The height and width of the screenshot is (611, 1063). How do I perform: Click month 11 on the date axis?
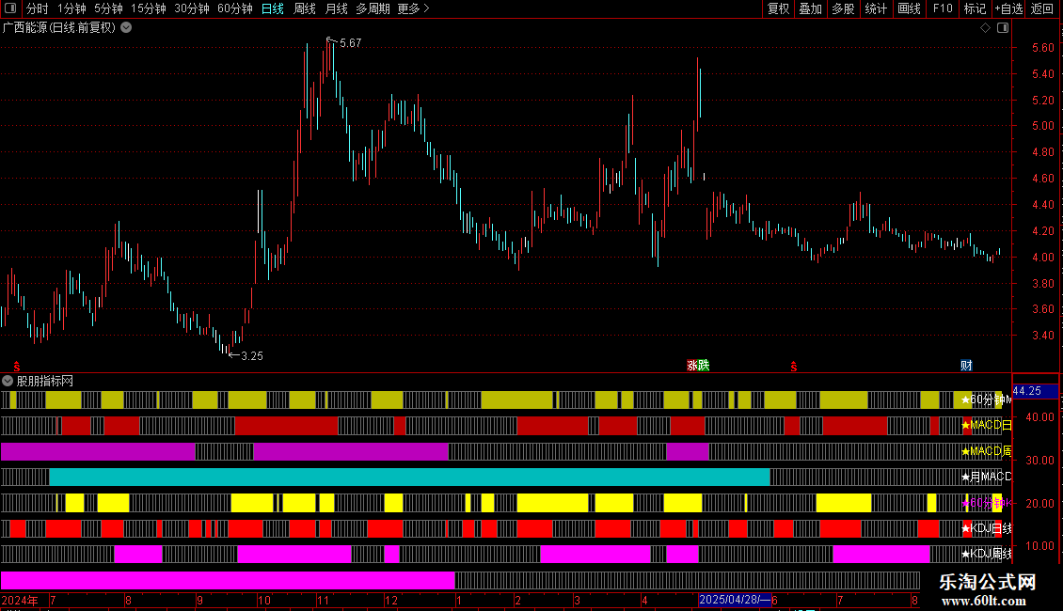[323, 600]
